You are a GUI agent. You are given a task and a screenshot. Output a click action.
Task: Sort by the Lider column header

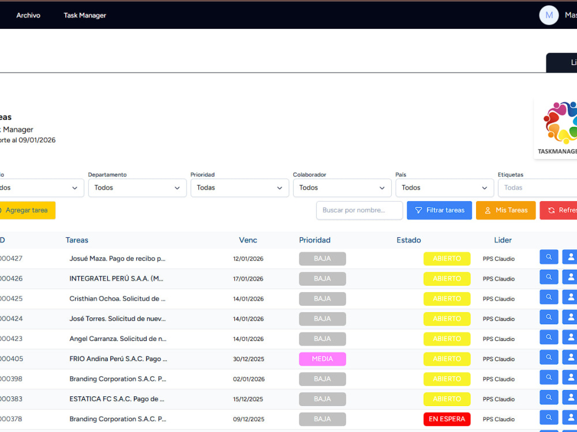tap(503, 240)
